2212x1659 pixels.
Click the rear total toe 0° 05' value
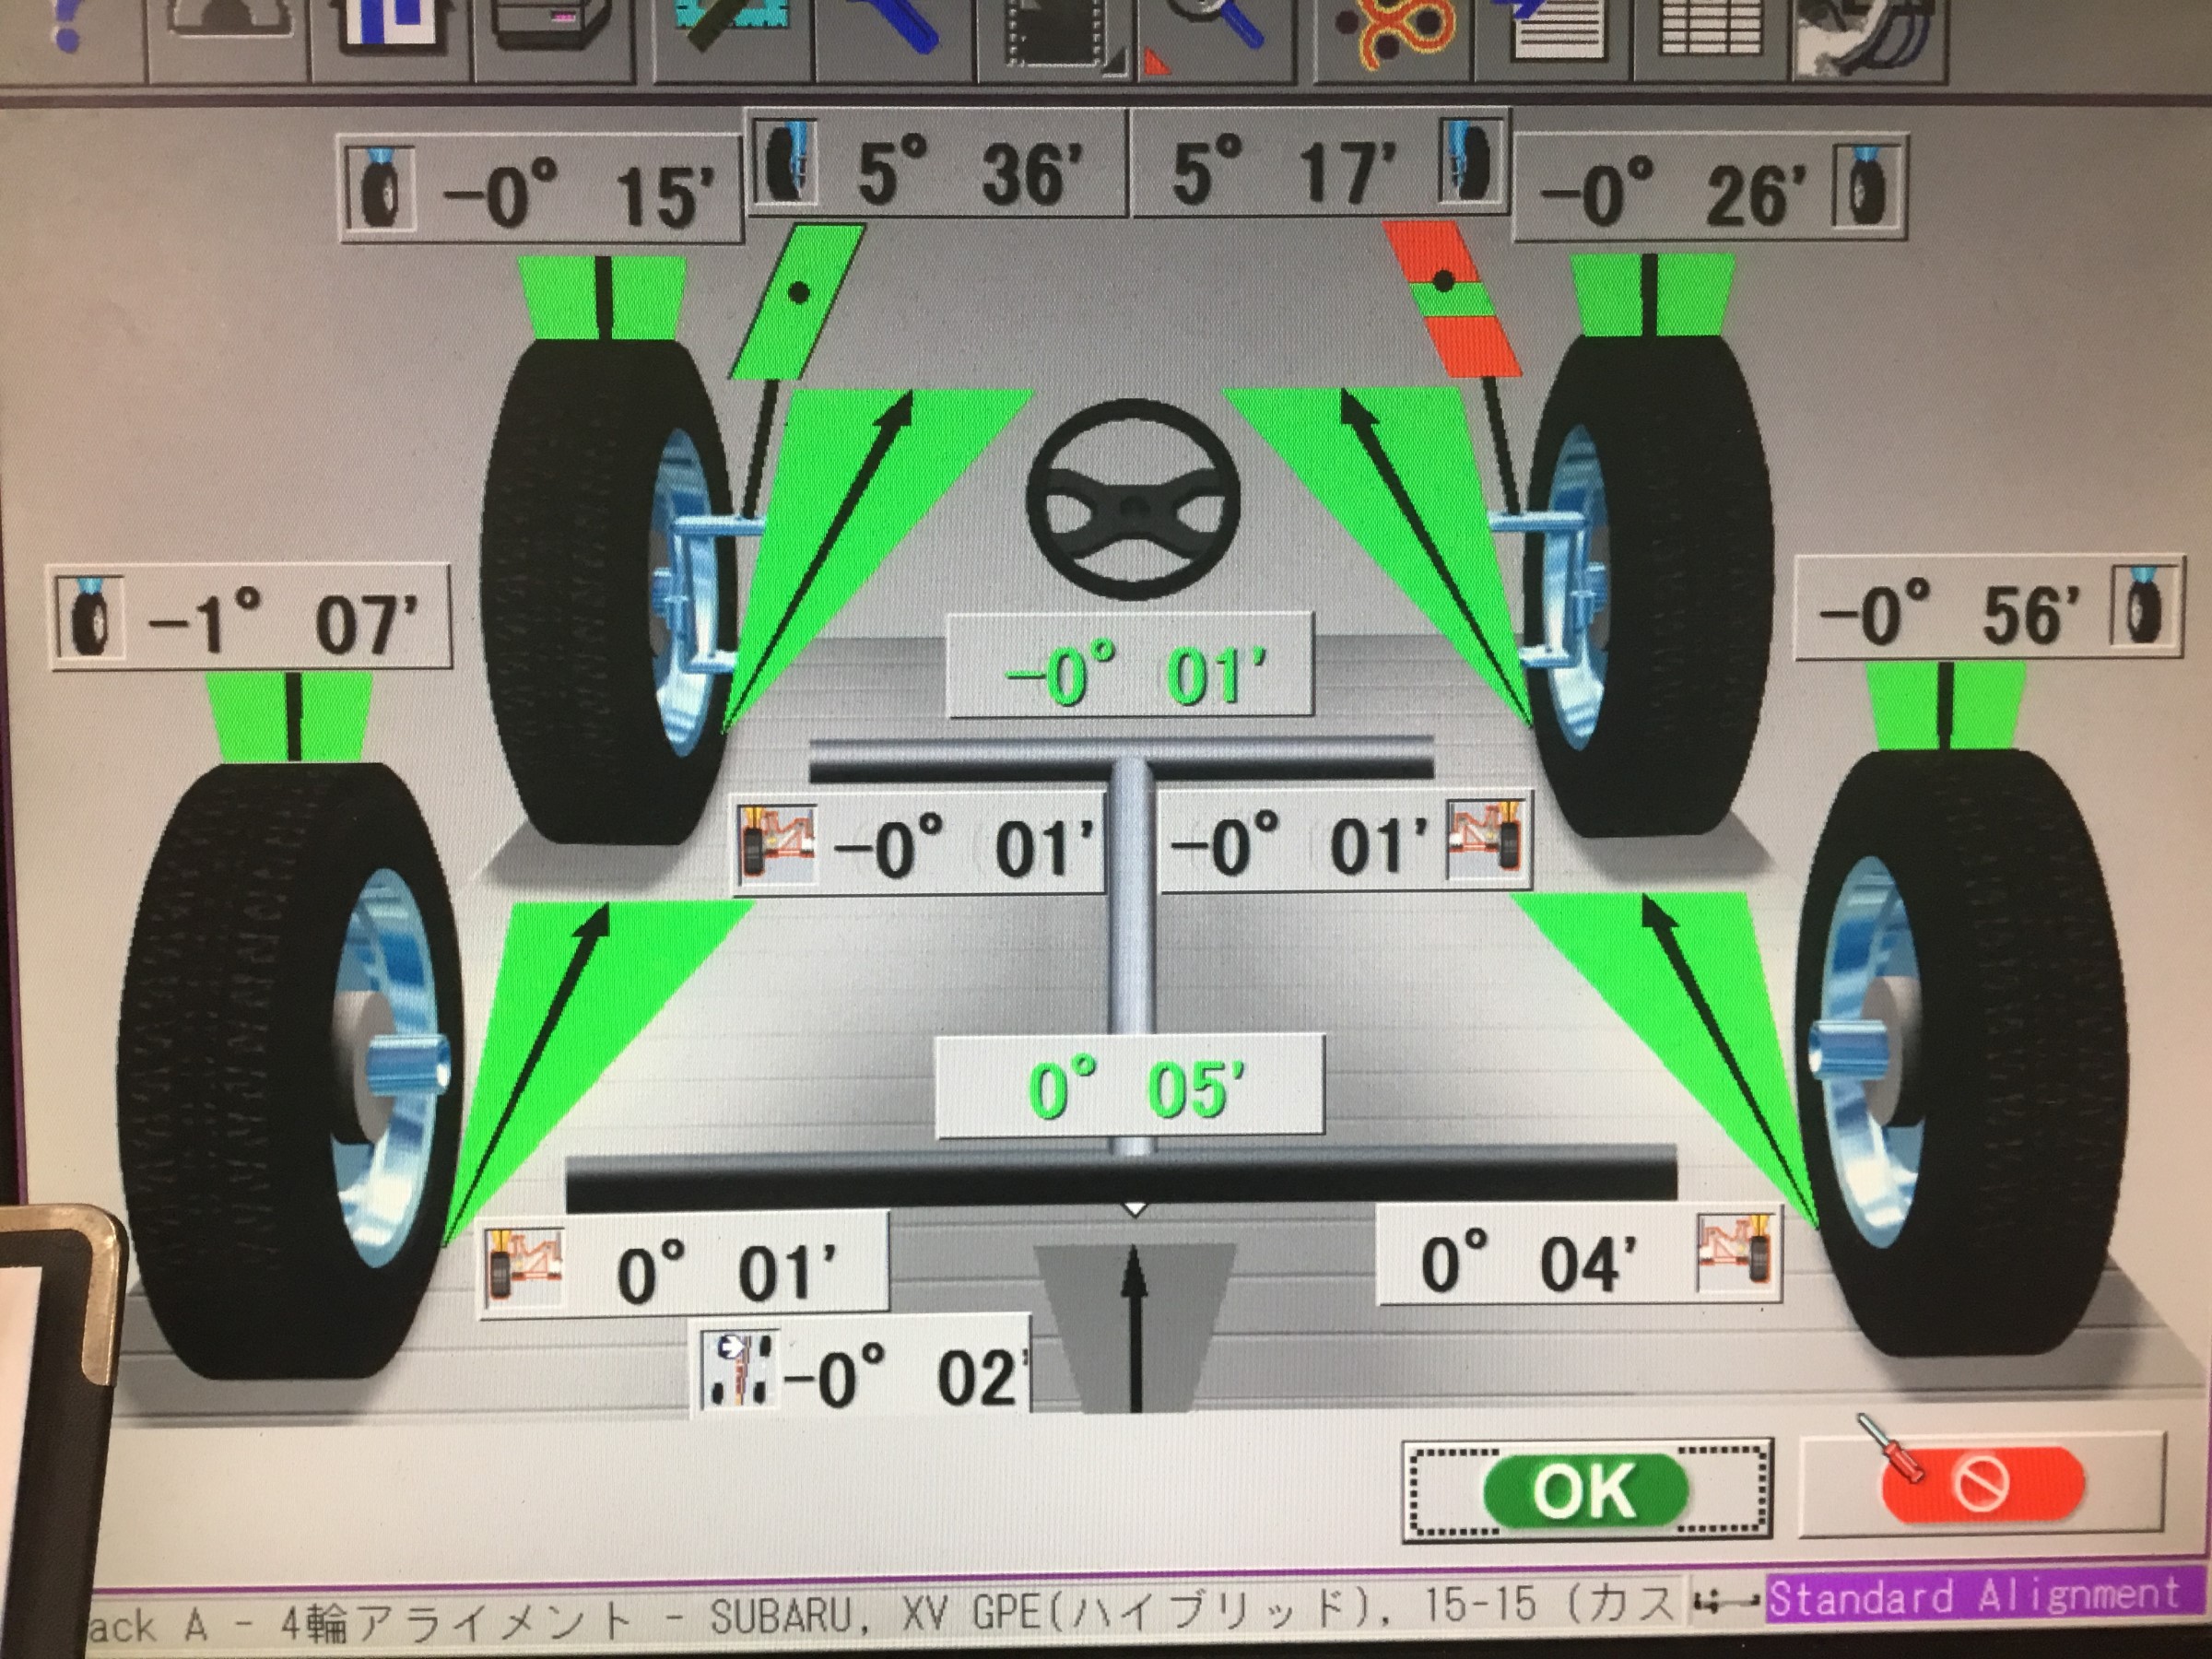(1129, 1087)
